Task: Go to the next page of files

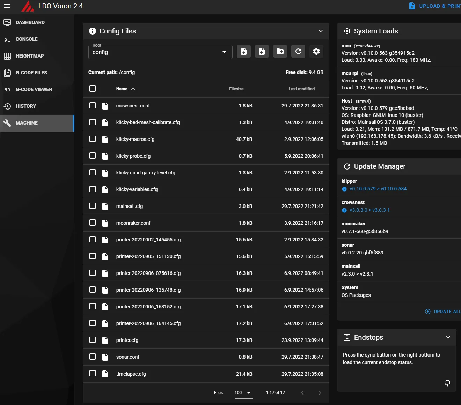Action: coord(320,393)
